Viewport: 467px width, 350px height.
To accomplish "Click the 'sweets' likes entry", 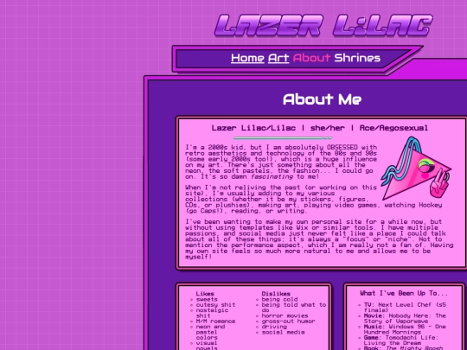I will click(207, 299).
